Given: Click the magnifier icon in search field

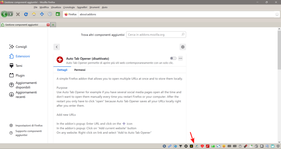Looking at the screenshot, I should coord(183,34).
